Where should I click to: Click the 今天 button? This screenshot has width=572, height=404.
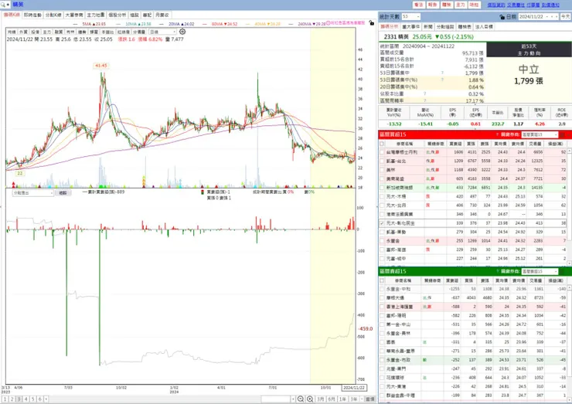tap(566, 17)
